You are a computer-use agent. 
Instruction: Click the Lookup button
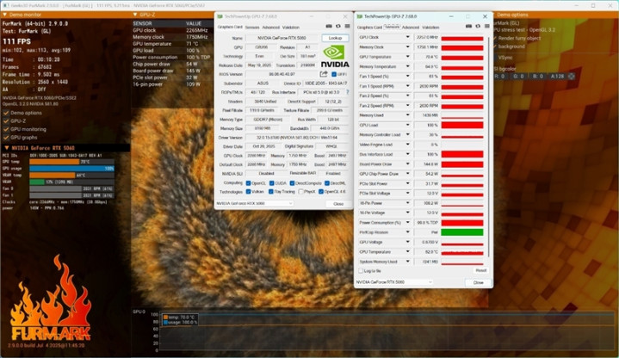(x=334, y=39)
